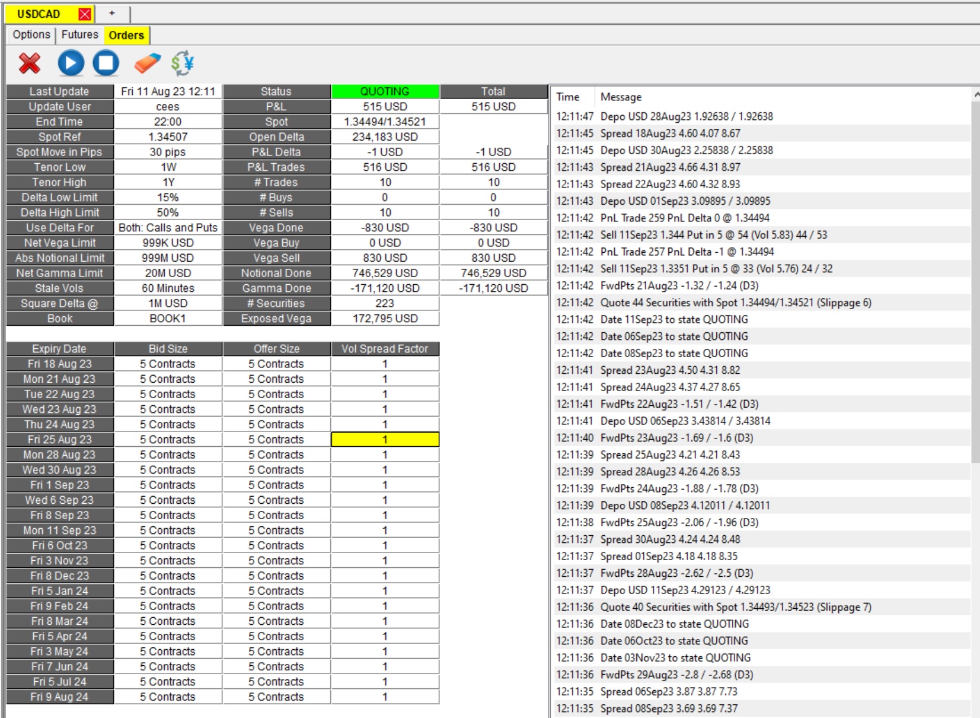Edit the End Time value 22:00
Image resolution: width=980 pixels, height=718 pixels.
pyautogui.click(x=168, y=122)
